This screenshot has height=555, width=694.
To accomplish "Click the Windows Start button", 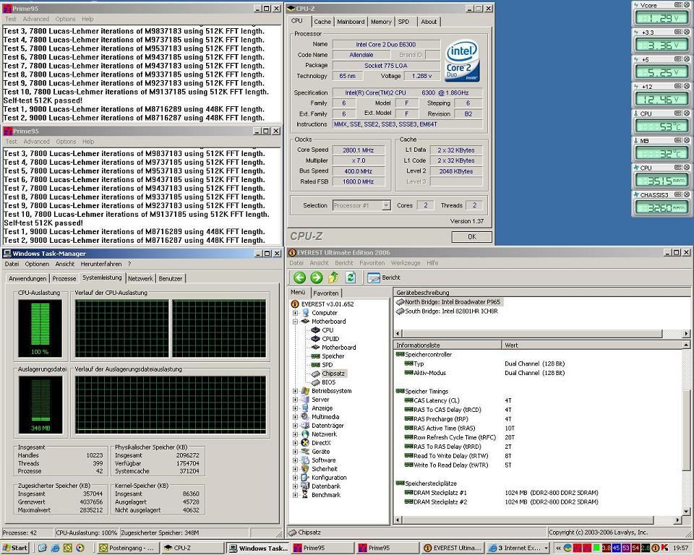I will pos(14,548).
